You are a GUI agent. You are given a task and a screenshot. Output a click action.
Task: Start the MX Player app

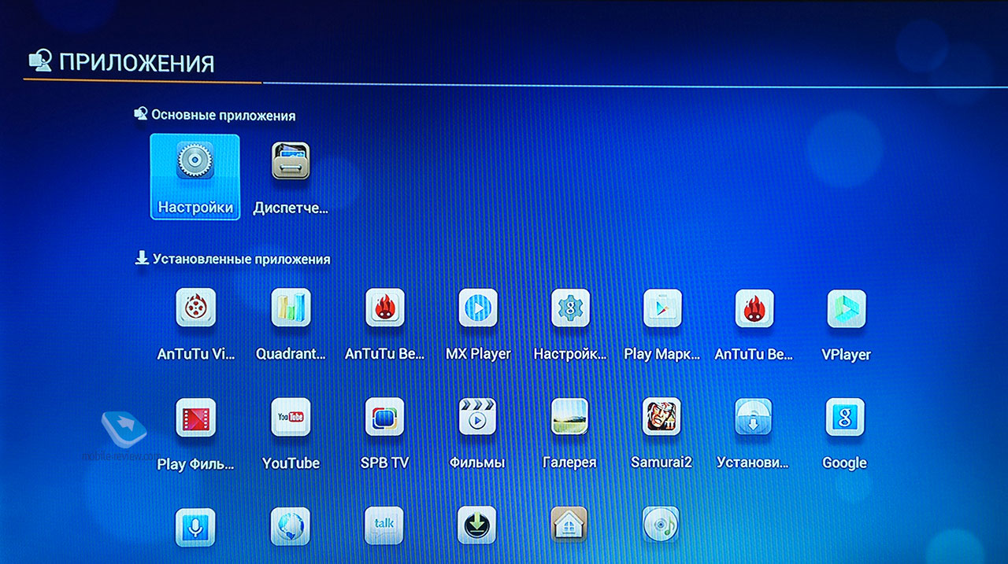[x=478, y=323]
